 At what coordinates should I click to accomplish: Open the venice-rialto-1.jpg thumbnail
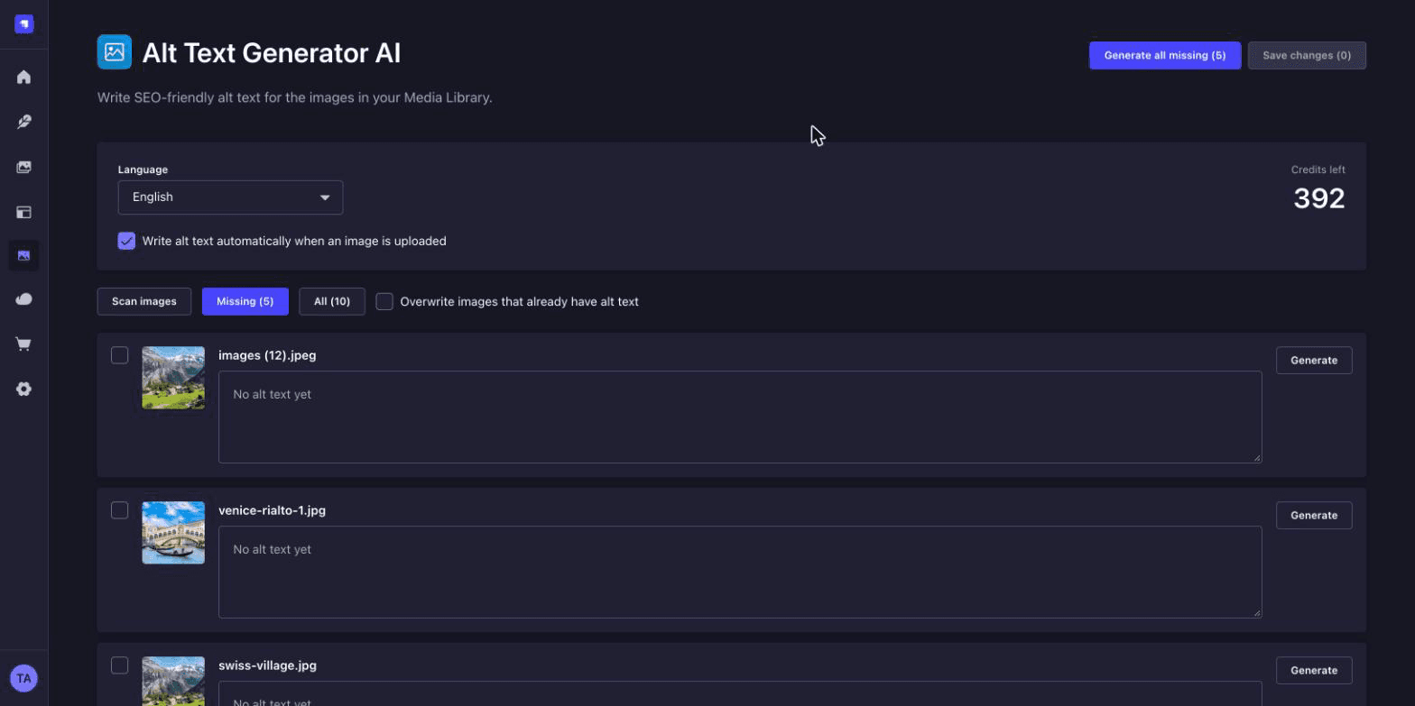click(173, 533)
